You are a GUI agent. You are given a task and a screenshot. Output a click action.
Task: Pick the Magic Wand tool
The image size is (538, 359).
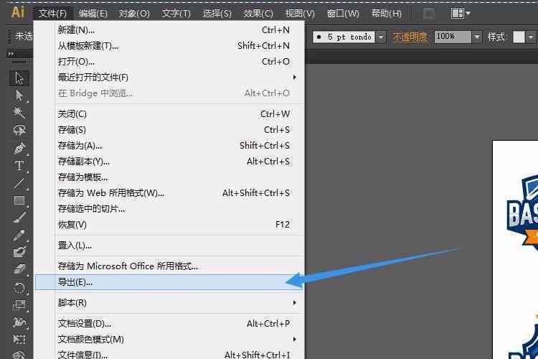coord(19,113)
